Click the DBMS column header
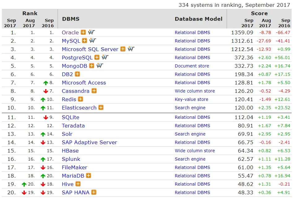The width and height of the screenshot is (295, 198). pyautogui.click(x=71, y=19)
